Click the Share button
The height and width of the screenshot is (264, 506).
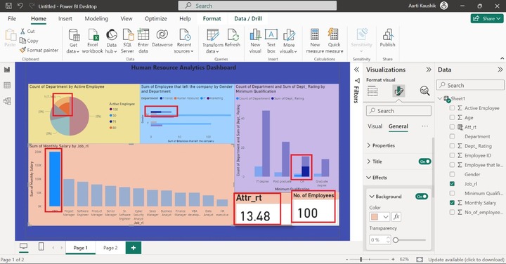pyautogui.click(x=487, y=19)
